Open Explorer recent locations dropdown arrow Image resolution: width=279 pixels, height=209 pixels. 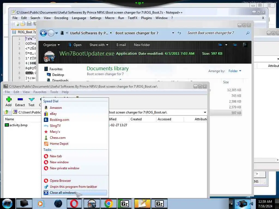click(x=57, y=33)
